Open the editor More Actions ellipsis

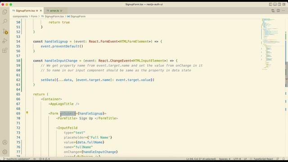[283, 11]
